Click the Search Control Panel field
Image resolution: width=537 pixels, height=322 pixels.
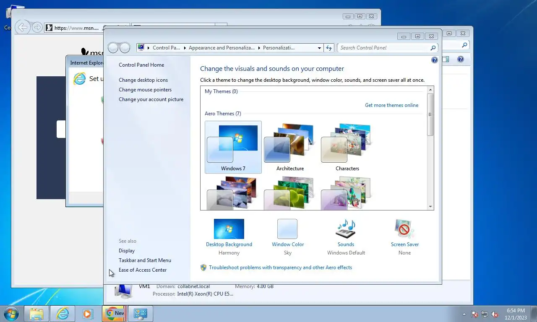pyautogui.click(x=383, y=48)
